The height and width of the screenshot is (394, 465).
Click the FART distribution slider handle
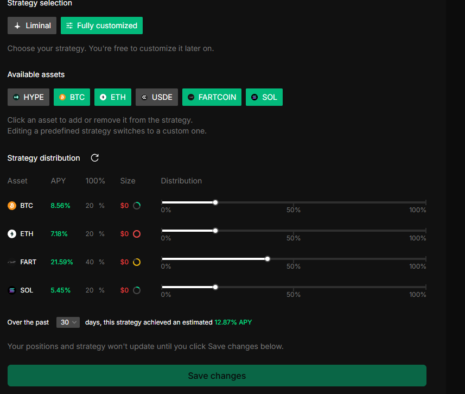267,259
